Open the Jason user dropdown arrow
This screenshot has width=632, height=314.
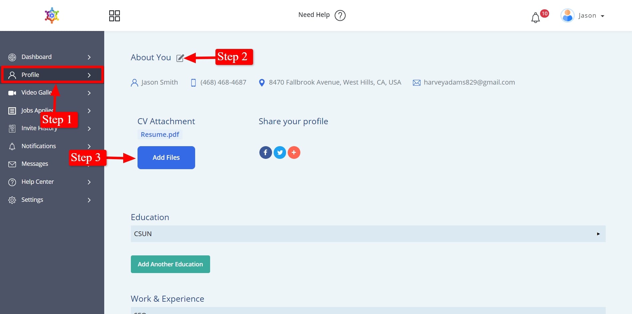click(x=602, y=16)
